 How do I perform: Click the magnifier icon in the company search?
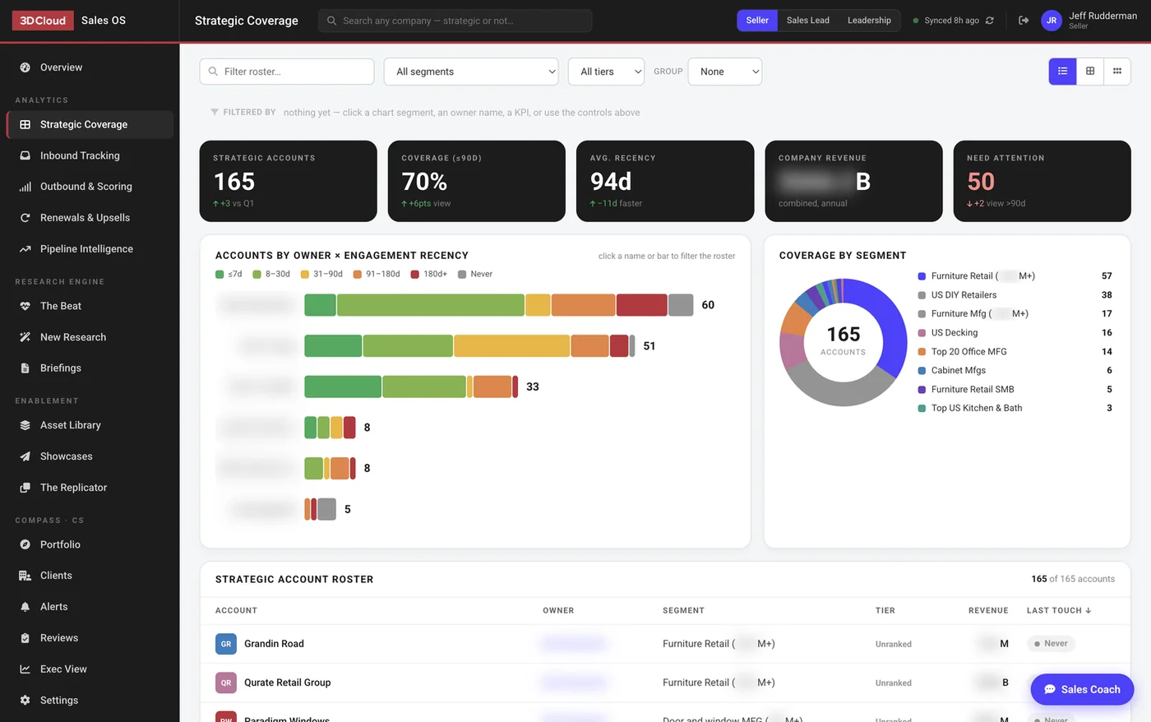pos(332,21)
